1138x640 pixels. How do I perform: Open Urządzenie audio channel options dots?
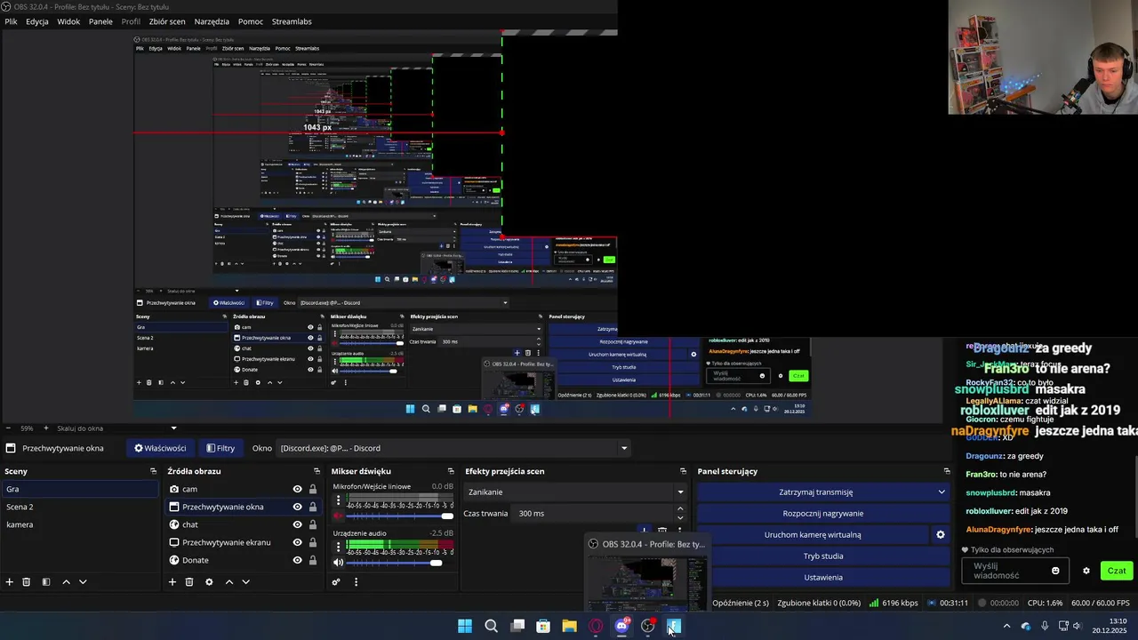click(x=338, y=548)
